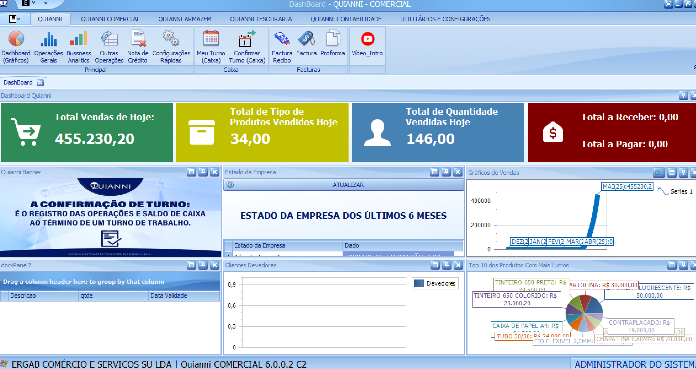Image resolution: width=696 pixels, height=369 pixels.
Task: Toggle pin on the Gráficos de Vendas panel
Action: (x=683, y=173)
